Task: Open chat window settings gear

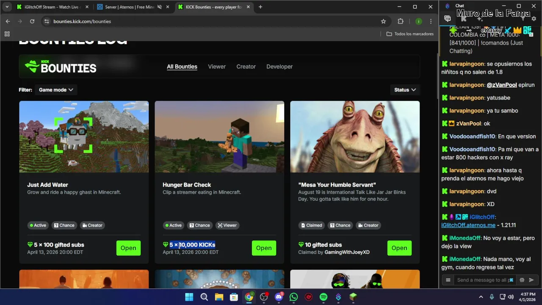Action: point(534,19)
